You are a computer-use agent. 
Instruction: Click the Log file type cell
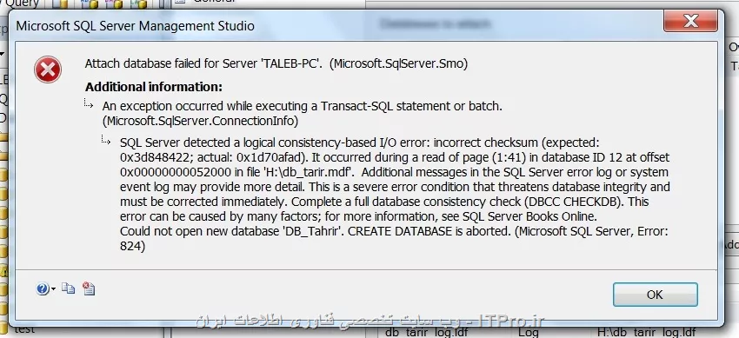[529, 332]
